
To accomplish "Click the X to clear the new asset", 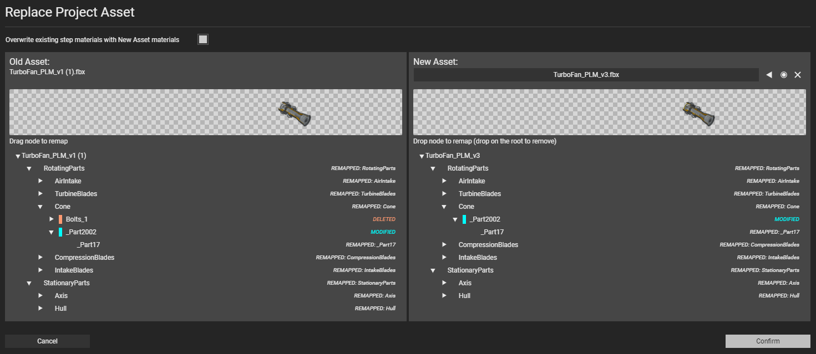I will (x=798, y=74).
